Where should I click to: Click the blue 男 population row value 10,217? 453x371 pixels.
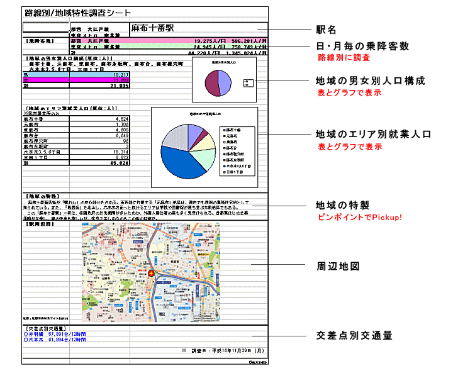(x=121, y=75)
